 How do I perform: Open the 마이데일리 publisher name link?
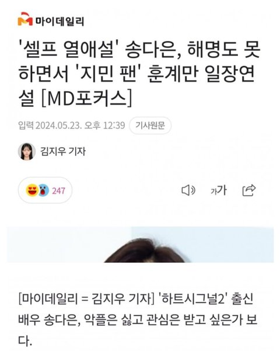pos(59,22)
